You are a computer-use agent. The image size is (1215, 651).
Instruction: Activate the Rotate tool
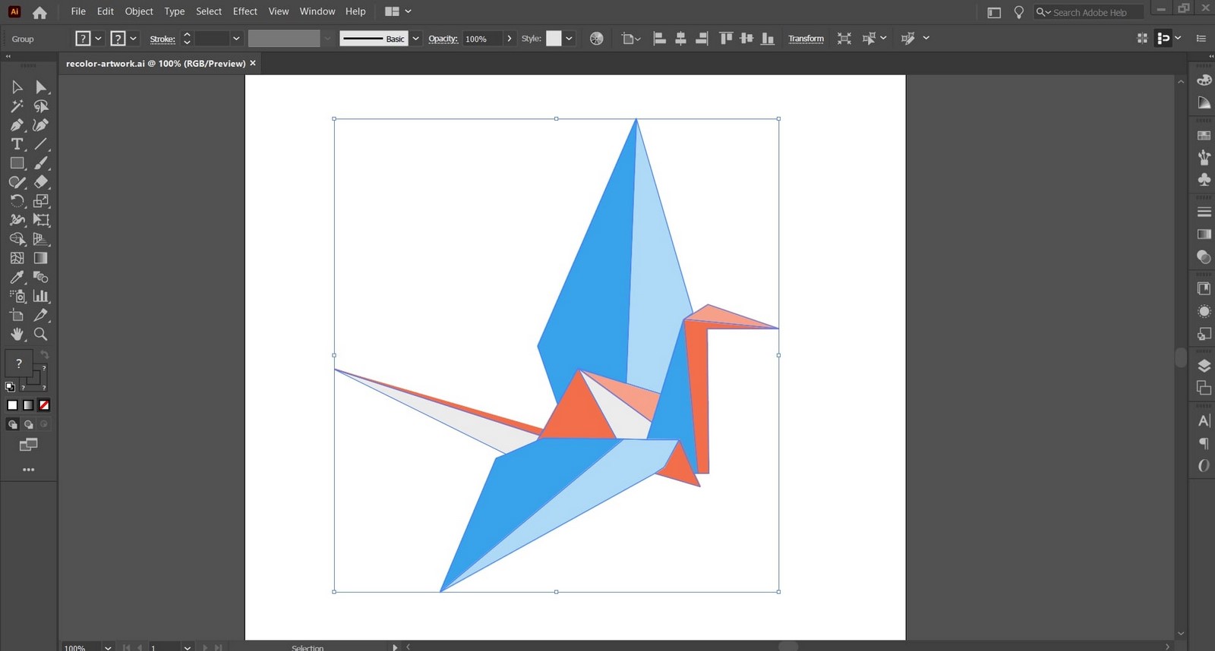tap(17, 201)
